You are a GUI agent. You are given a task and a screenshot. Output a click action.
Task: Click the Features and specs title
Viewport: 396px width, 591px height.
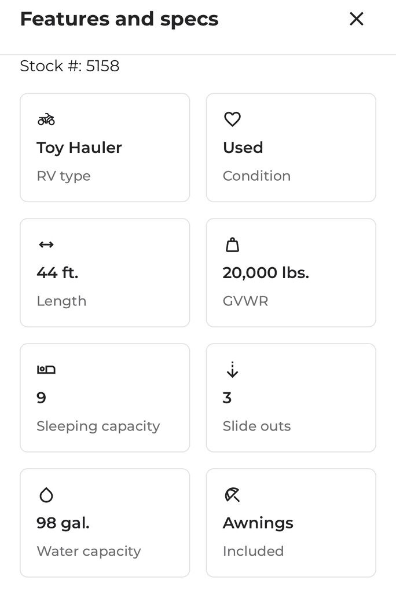click(x=119, y=19)
